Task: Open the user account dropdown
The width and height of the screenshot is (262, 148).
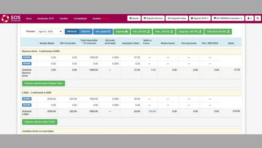Action: 250,18
